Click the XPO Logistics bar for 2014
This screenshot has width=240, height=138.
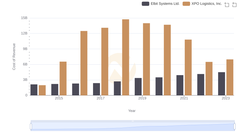coord(42,90)
